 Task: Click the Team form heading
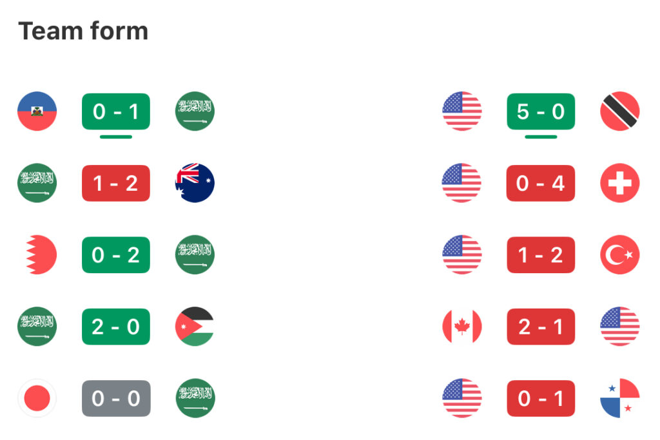83,31
